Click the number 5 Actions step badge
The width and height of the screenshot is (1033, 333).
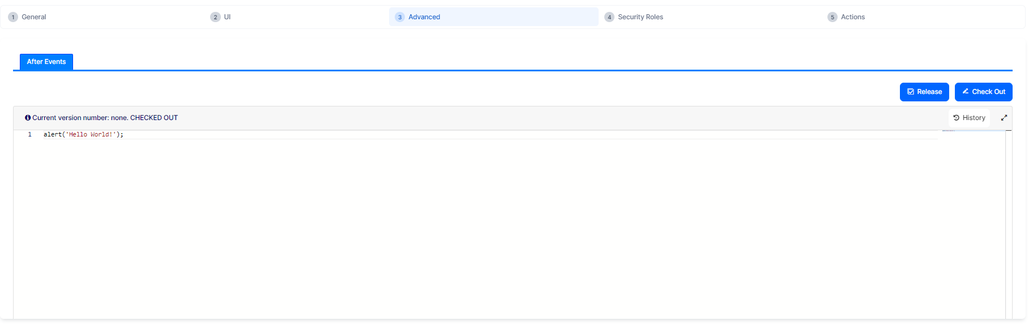click(x=832, y=17)
